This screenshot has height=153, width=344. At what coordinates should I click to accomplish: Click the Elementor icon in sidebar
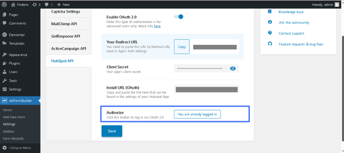[4, 35]
